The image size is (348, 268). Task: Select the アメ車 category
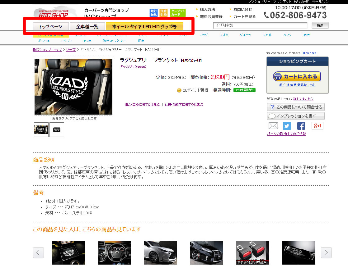pyautogui.click(x=87, y=41)
